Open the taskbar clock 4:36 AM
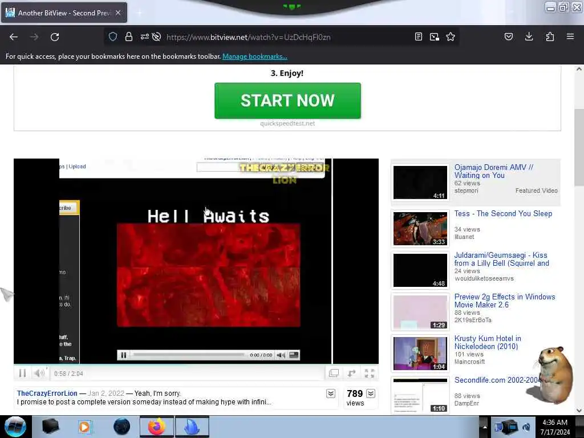 pyautogui.click(x=555, y=427)
